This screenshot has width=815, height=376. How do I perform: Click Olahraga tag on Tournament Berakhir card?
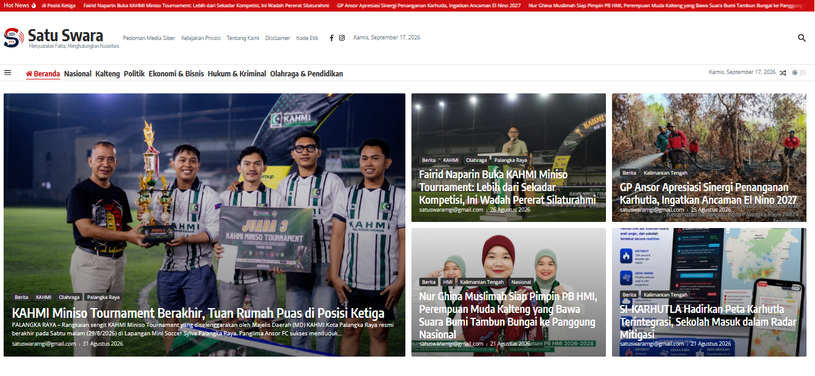69,298
